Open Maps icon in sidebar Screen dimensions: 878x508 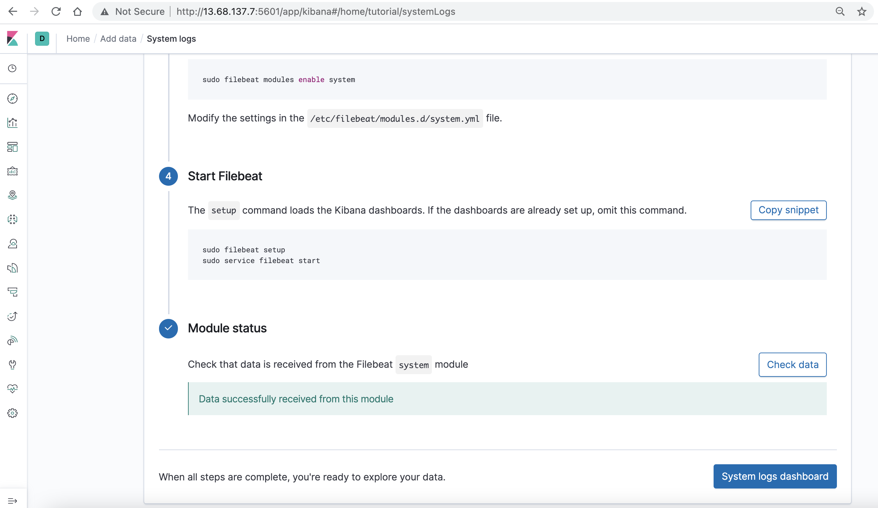[12, 195]
